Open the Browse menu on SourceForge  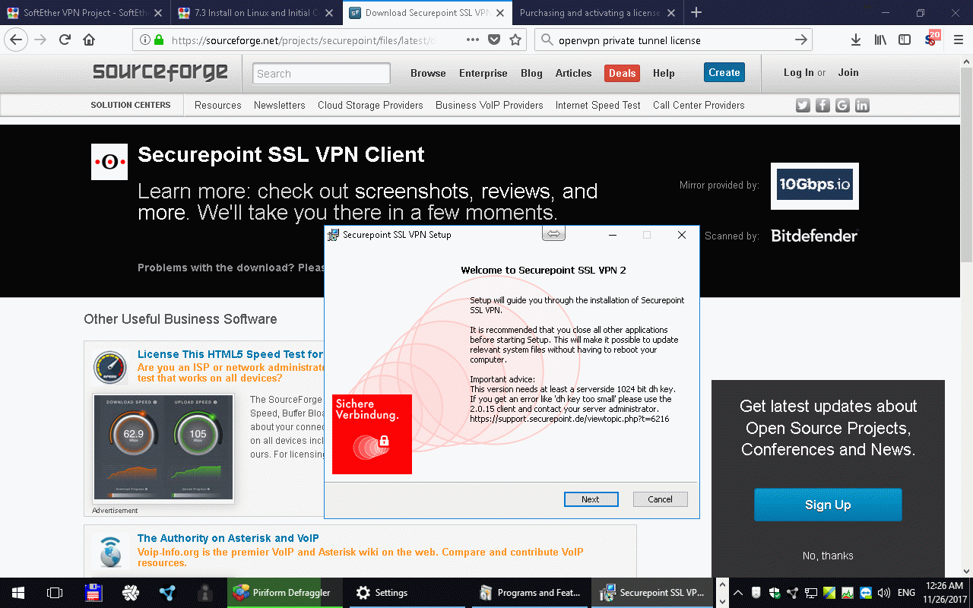coord(428,73)
